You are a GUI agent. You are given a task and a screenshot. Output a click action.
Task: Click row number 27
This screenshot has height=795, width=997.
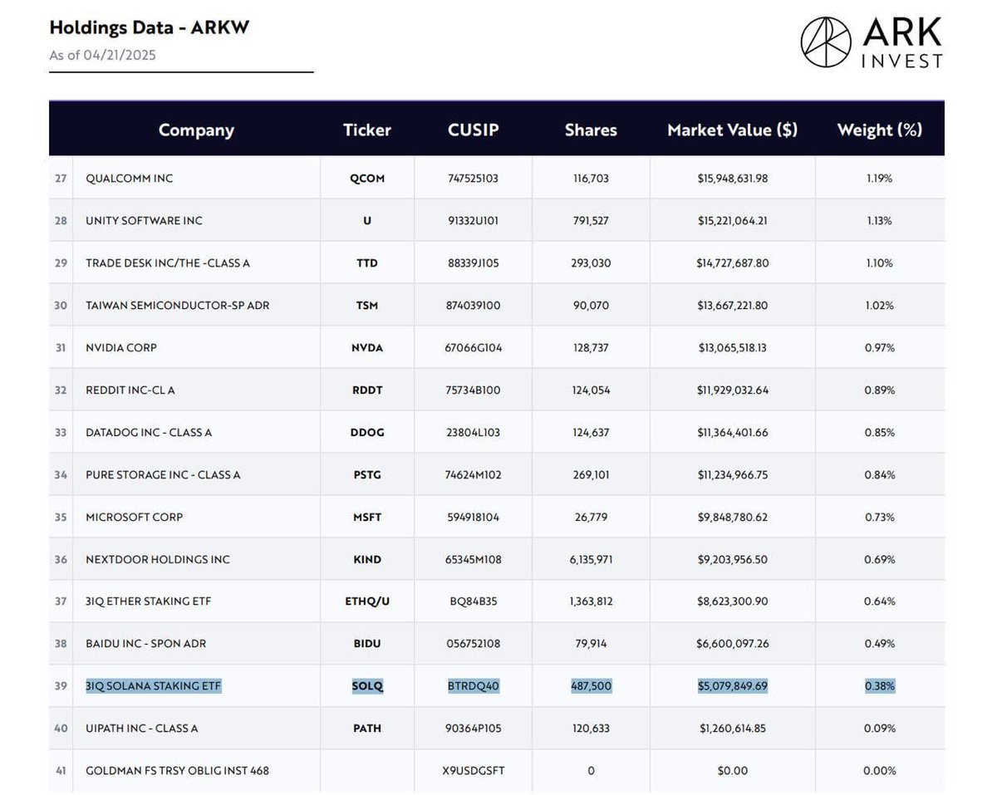[x=61, y=179]
